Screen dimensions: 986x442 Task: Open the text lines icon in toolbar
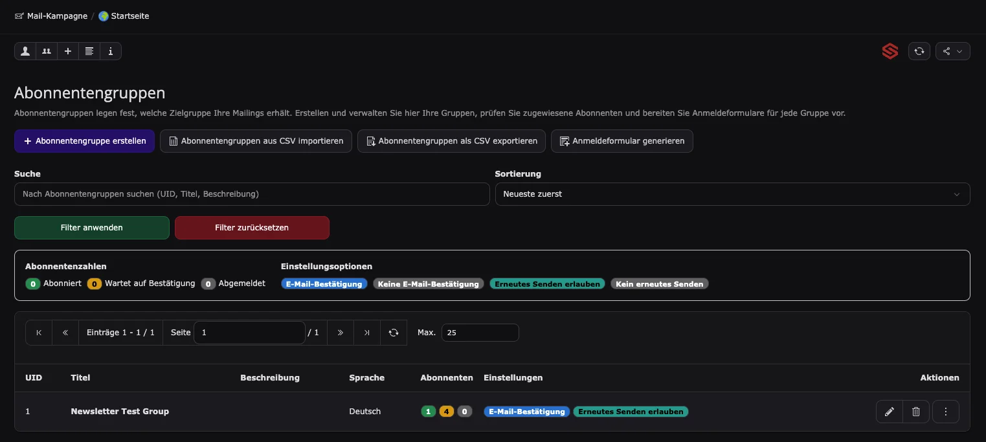pos(89,51)
